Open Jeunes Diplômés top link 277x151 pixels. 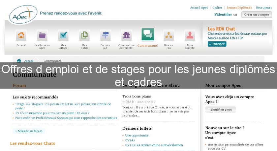click(x=239, y=8)
